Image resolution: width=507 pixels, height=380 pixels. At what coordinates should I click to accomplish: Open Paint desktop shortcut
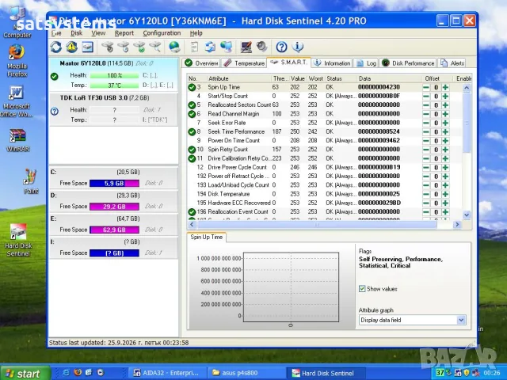coord(31,181)
